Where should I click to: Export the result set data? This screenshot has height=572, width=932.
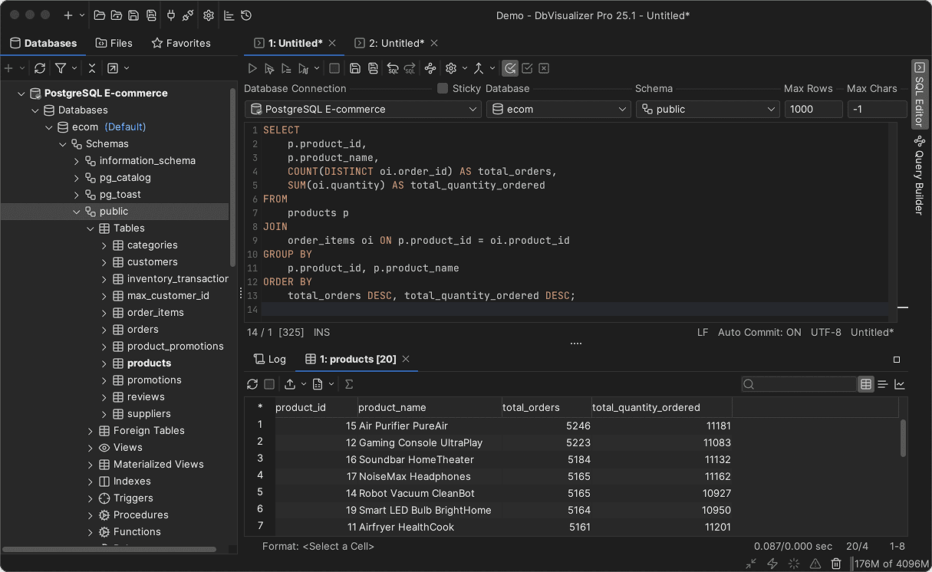(291, 383)
